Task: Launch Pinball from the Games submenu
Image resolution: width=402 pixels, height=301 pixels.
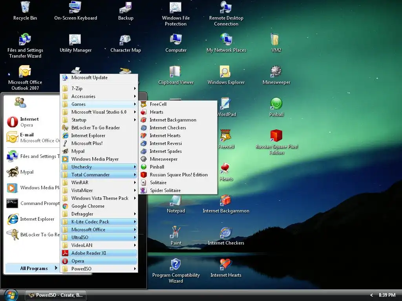Action: (178, 167)
